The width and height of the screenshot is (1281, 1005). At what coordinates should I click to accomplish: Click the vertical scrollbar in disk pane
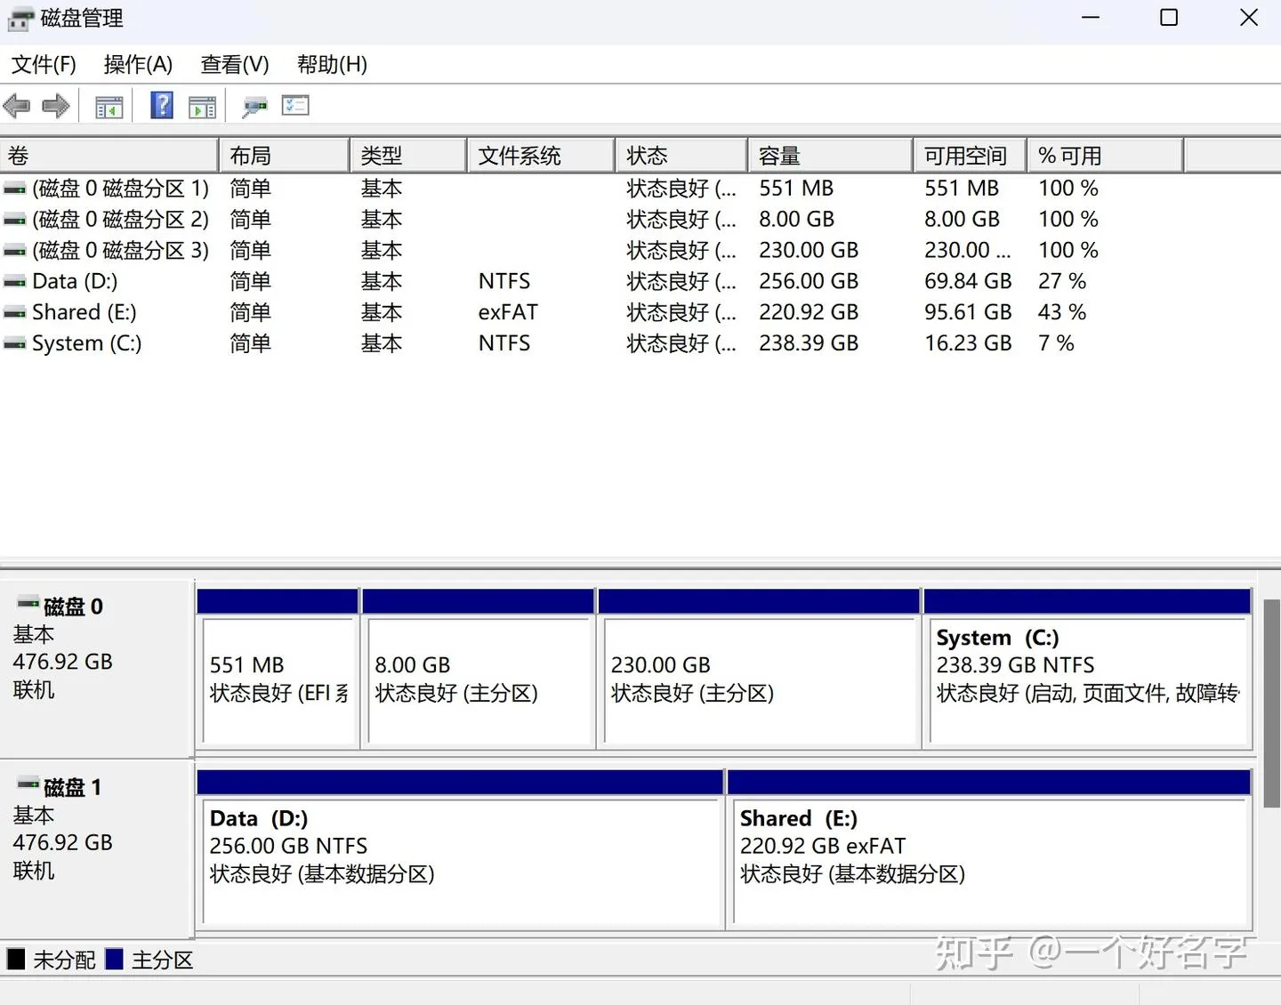1271,703
